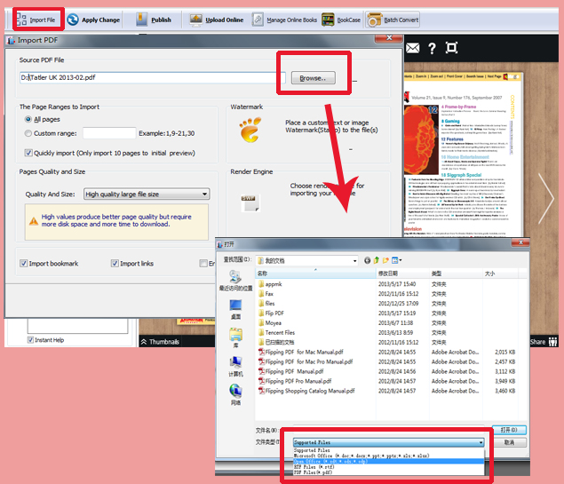This screenshot has height=484, width=564.
Task: Choose PDF Files file type option
Action: point(388,472)
